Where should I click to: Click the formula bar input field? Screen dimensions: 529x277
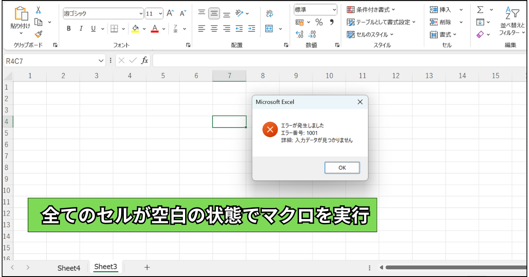click(x=340, y=61)
